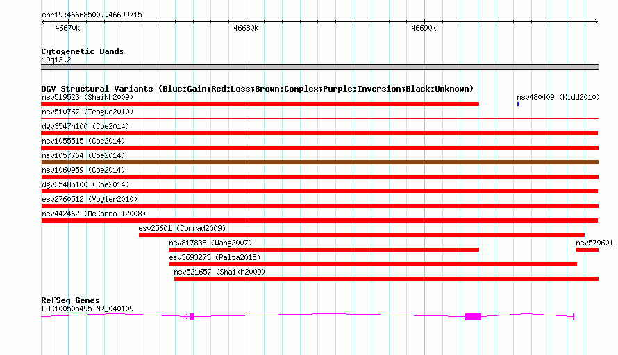618x355 pixels.
Task: Click the Cytogenetic Bands track title
Action: tap(83, 51)
